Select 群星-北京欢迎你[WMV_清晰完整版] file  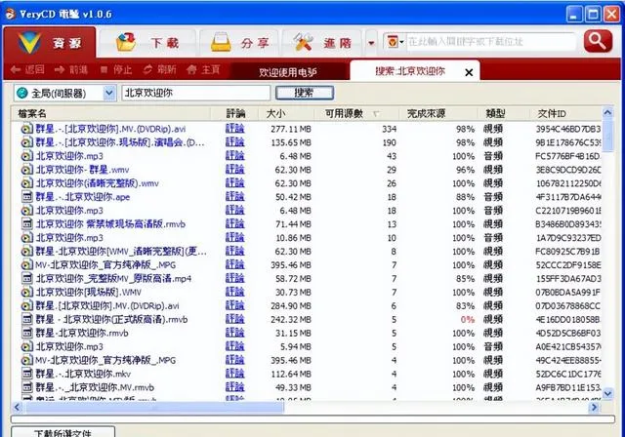pos(121,252)
